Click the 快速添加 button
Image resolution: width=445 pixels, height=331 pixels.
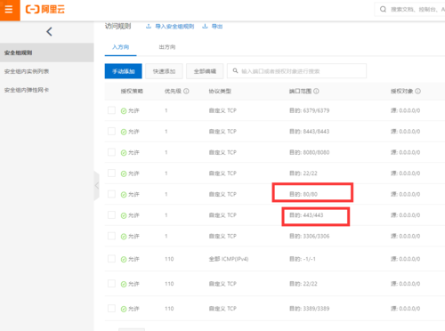pos(164,71)
